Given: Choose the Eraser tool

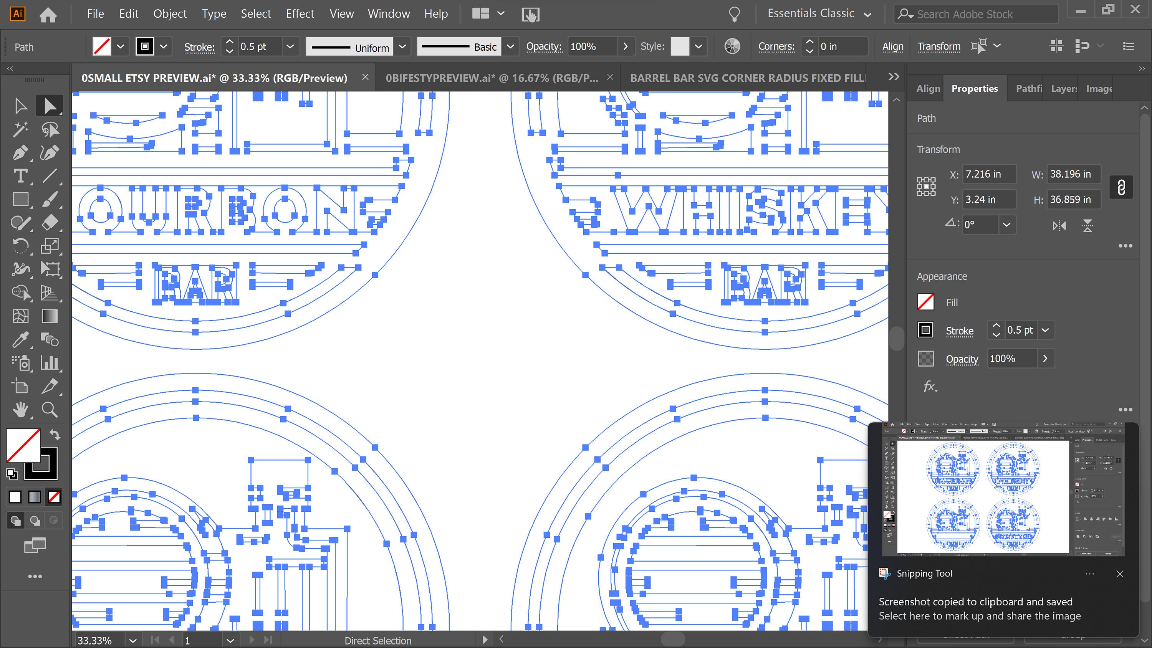Looking at the screenshot, I should 50,222.
